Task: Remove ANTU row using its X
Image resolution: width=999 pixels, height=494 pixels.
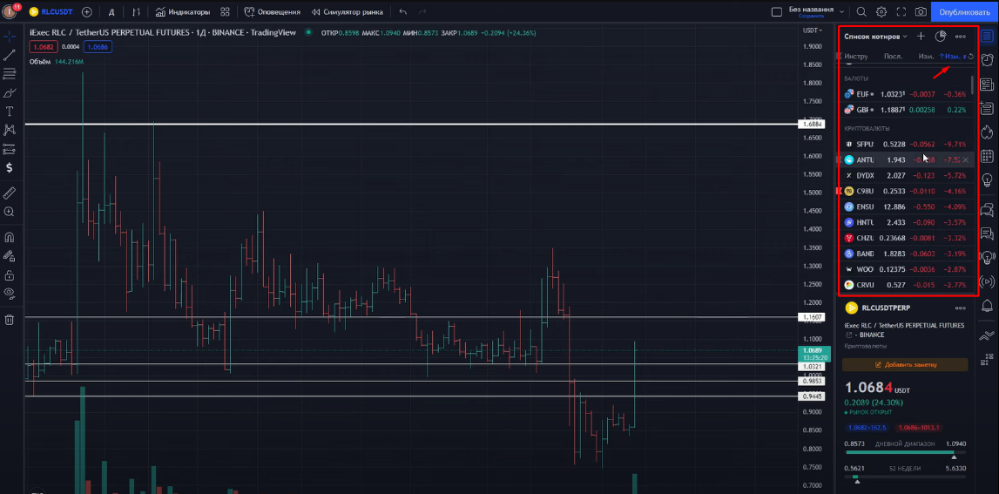Action: click(965, 160)
